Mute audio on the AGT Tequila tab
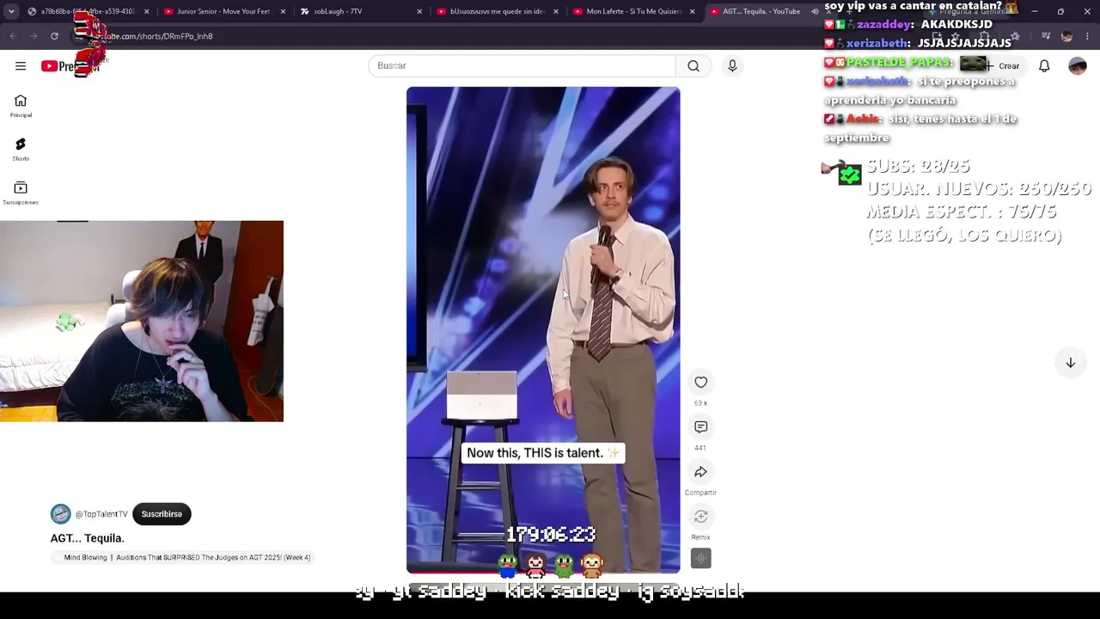This screenshot has width=1100, height=619. click(x=815, y=11)
